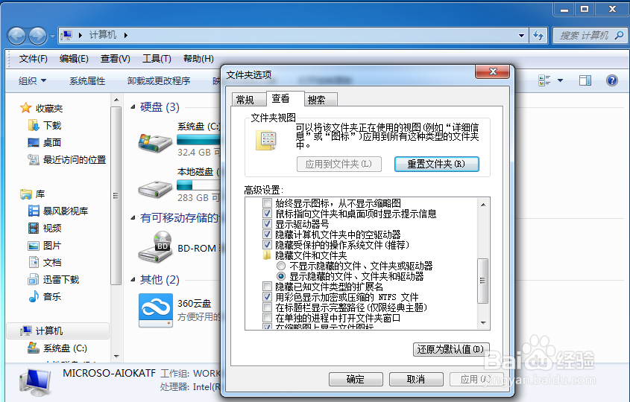Select 不显示隐藏的文件、文件夹或驱动器 radio
Viewport: 630px width, 402px height.
[281, 266]
